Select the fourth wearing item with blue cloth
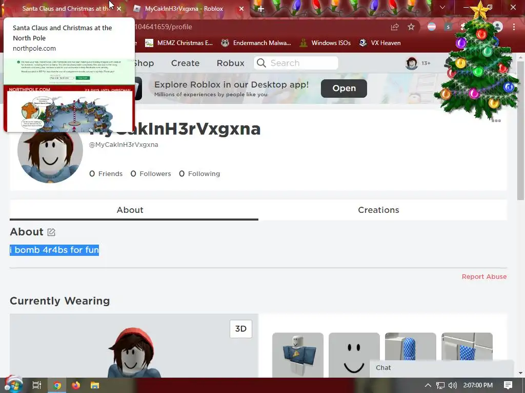 (x=467, y=346)
